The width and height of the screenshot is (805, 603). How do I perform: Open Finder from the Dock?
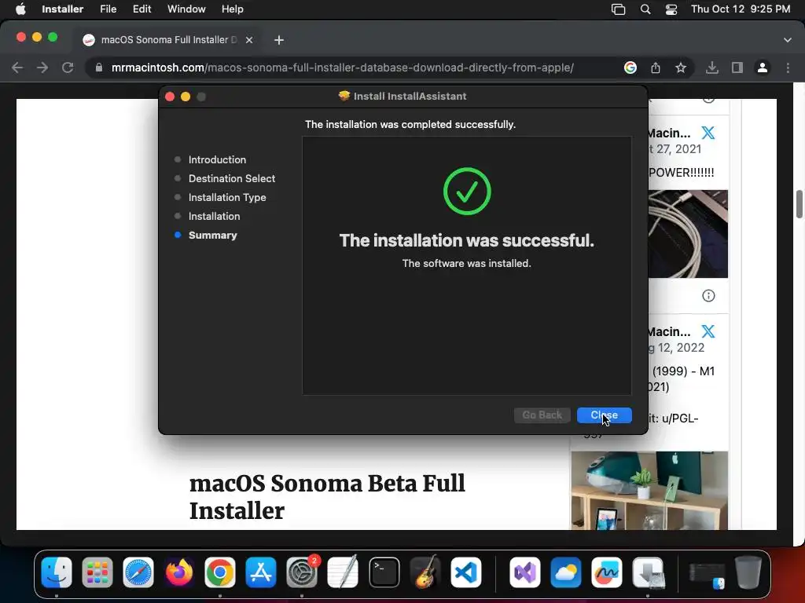click(57, 572)
